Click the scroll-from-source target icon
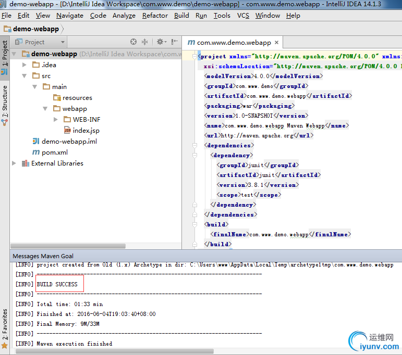 coord(133,42)
